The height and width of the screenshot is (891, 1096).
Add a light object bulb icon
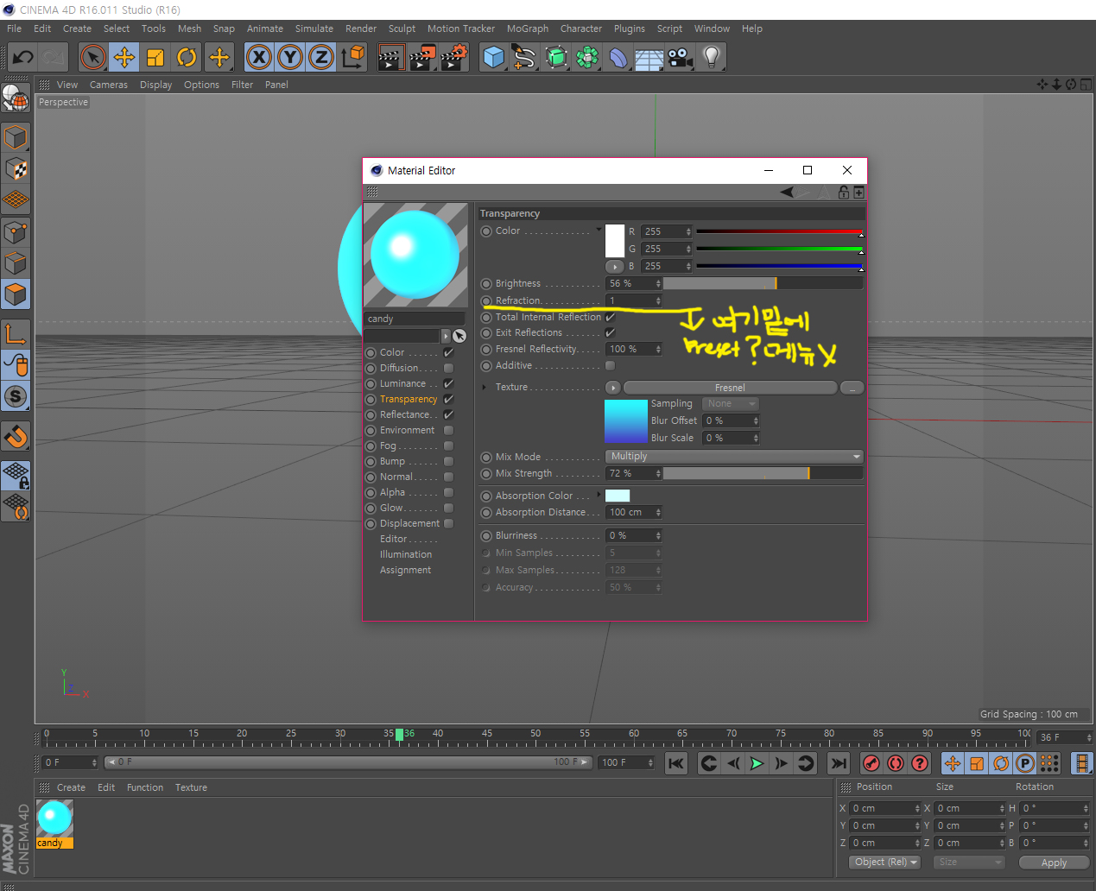[711, 58]
